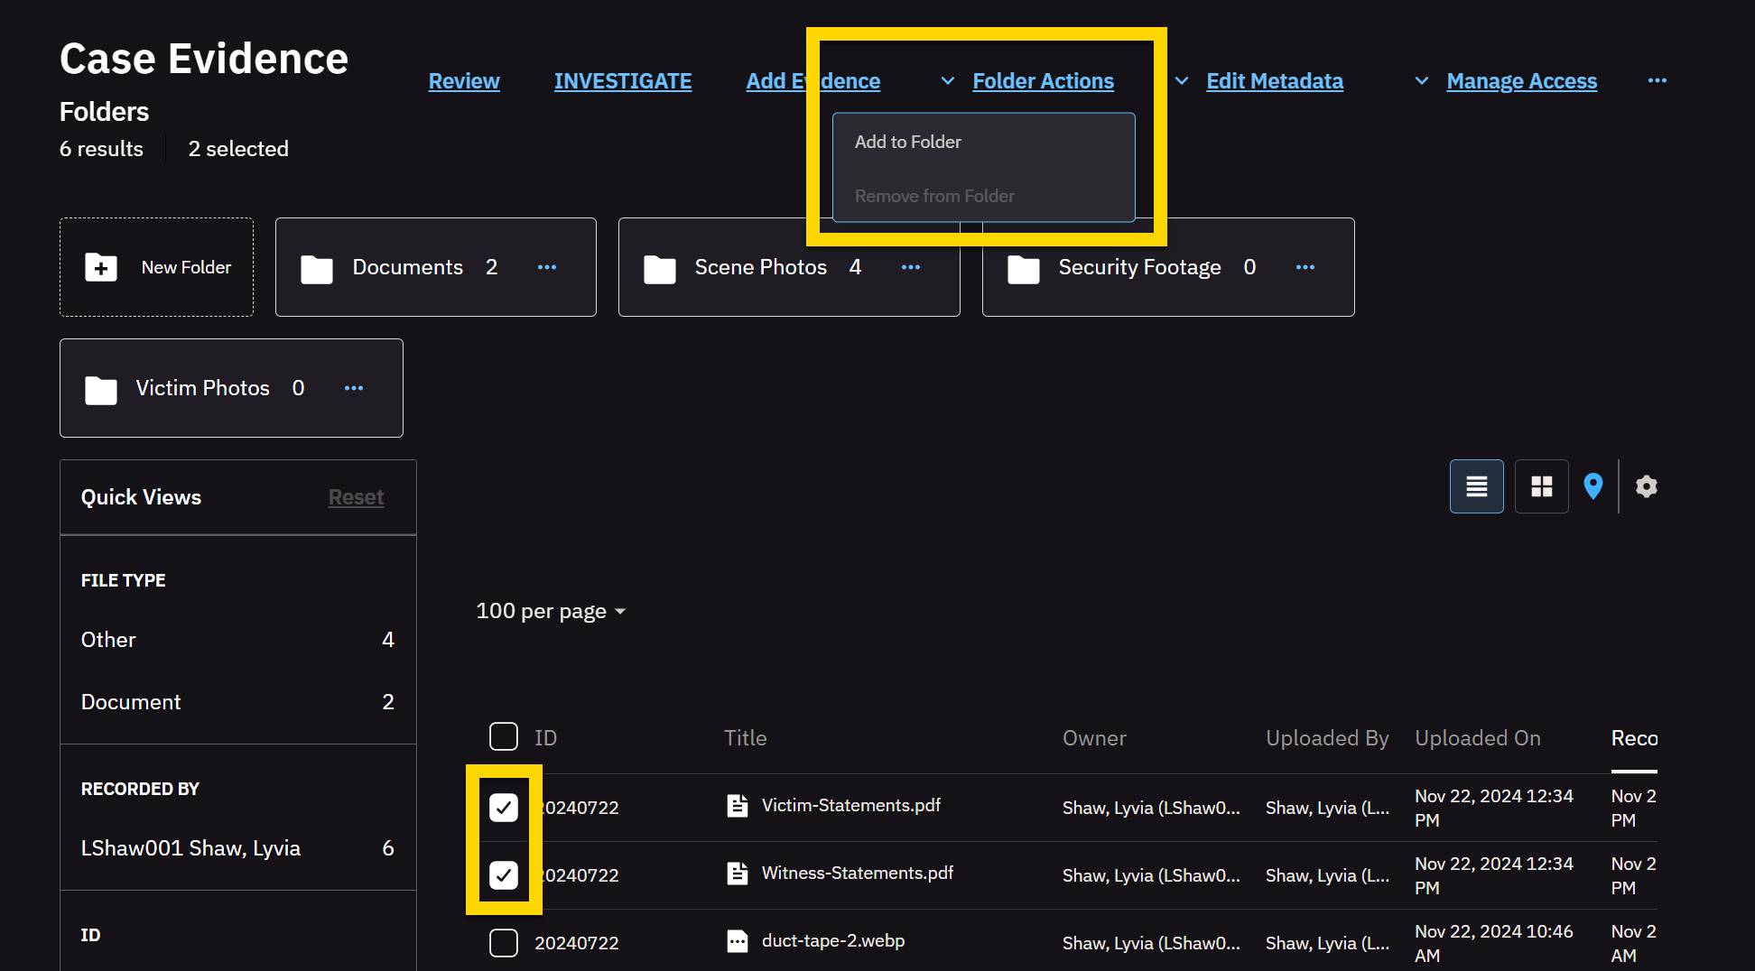
Task: Switch to list view layout
Action: 1476,486
